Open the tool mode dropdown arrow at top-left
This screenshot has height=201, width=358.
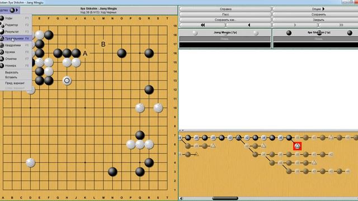coord(17,10)
